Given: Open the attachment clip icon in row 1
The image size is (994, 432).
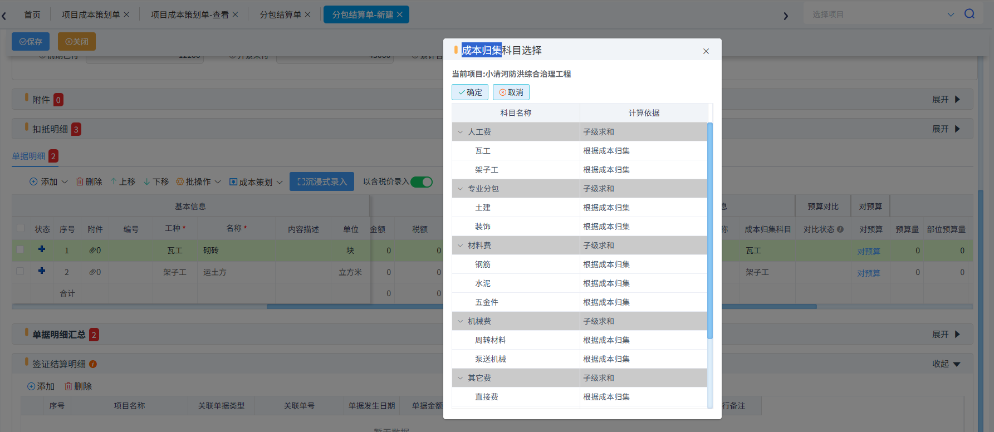Looking at the screenshot, I should (x=92, y=251).
